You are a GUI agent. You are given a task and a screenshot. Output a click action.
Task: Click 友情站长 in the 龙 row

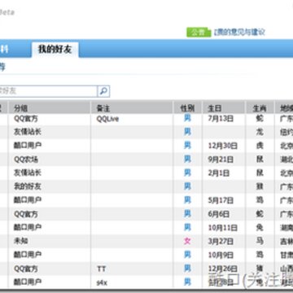pyautogui.click(x=28, y=132)
